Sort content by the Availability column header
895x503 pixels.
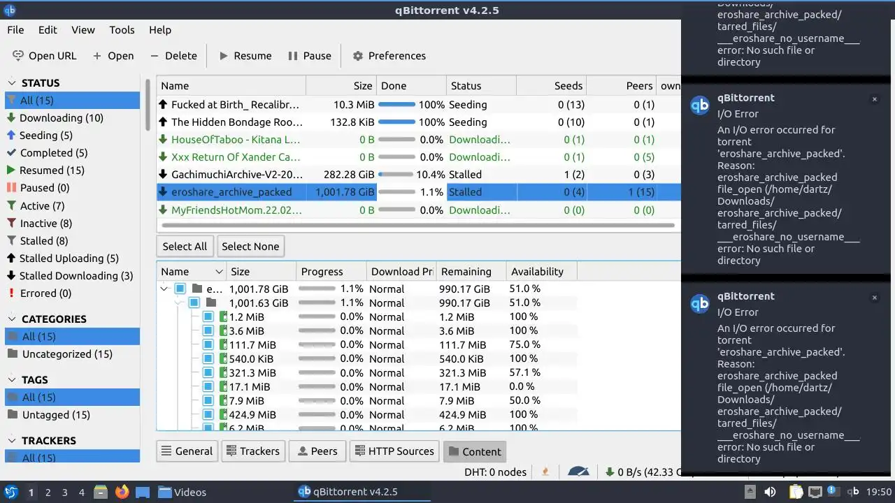click(x=540, y=272)
